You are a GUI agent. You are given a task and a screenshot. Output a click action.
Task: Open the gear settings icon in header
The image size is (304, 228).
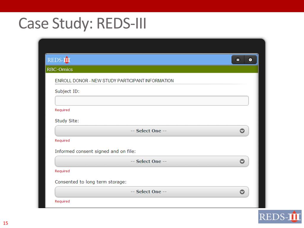(250, 60)
